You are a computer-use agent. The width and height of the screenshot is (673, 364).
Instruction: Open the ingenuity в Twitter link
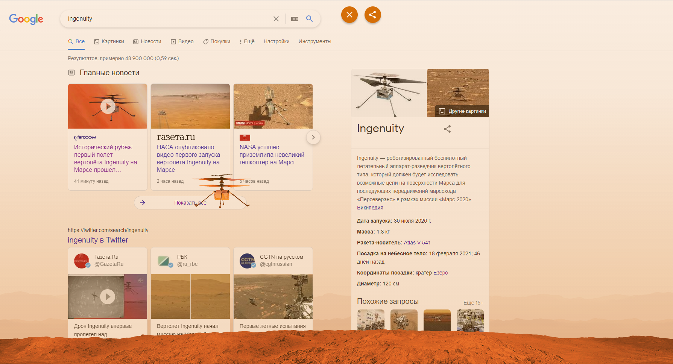click(98, 240)
